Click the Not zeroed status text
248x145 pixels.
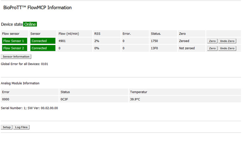pos(187,48)
